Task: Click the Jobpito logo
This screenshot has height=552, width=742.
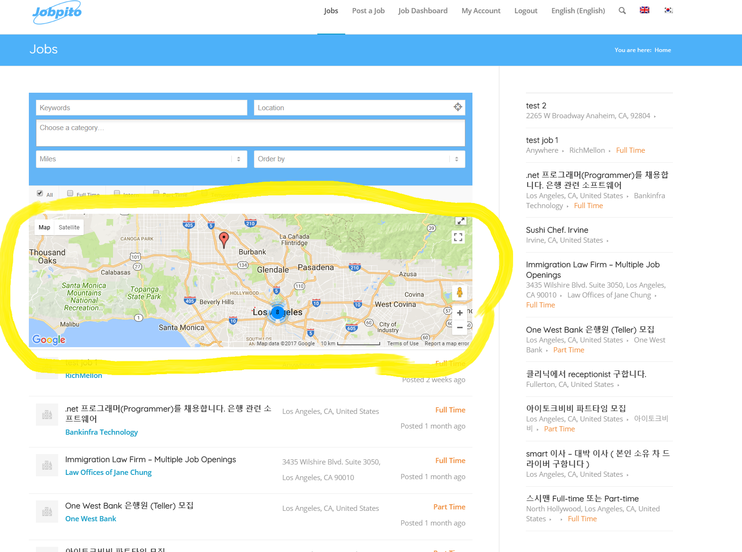Action: pos(57,11)
